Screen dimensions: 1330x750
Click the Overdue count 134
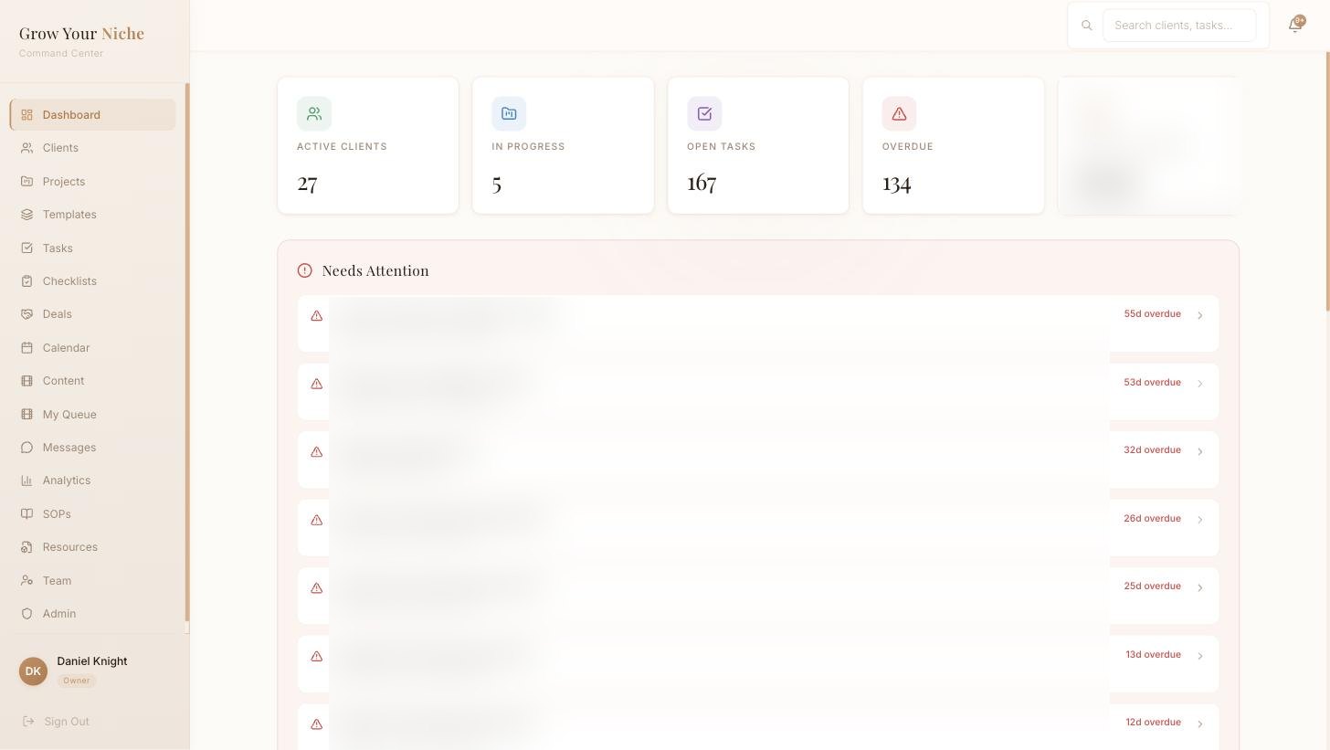click(896, 184)
